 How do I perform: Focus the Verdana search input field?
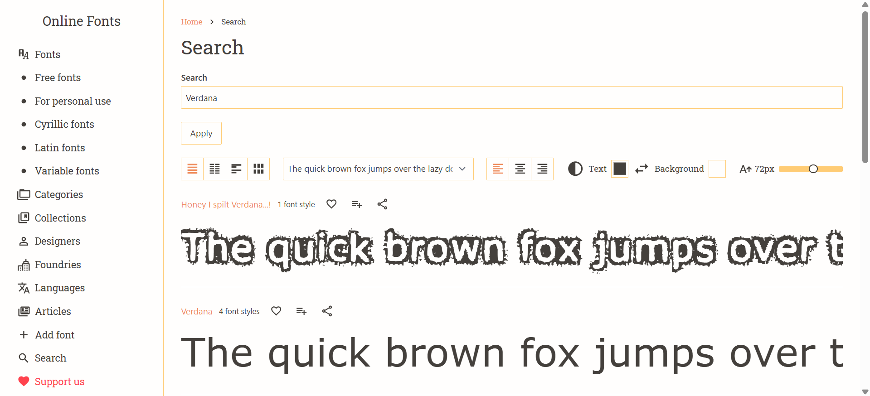pyautogui.click(x=511, y=97)
